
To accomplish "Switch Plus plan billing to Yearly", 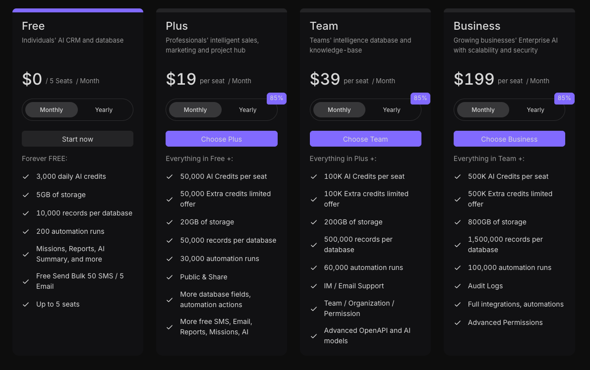I will point(247,110).
